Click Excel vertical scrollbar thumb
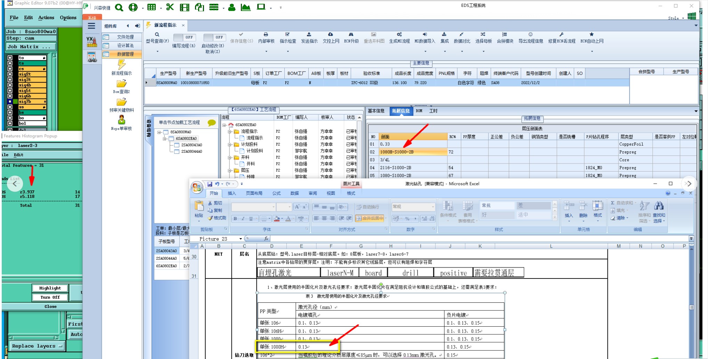The width and height of the screenshot is (708, 359). point(691,307)
